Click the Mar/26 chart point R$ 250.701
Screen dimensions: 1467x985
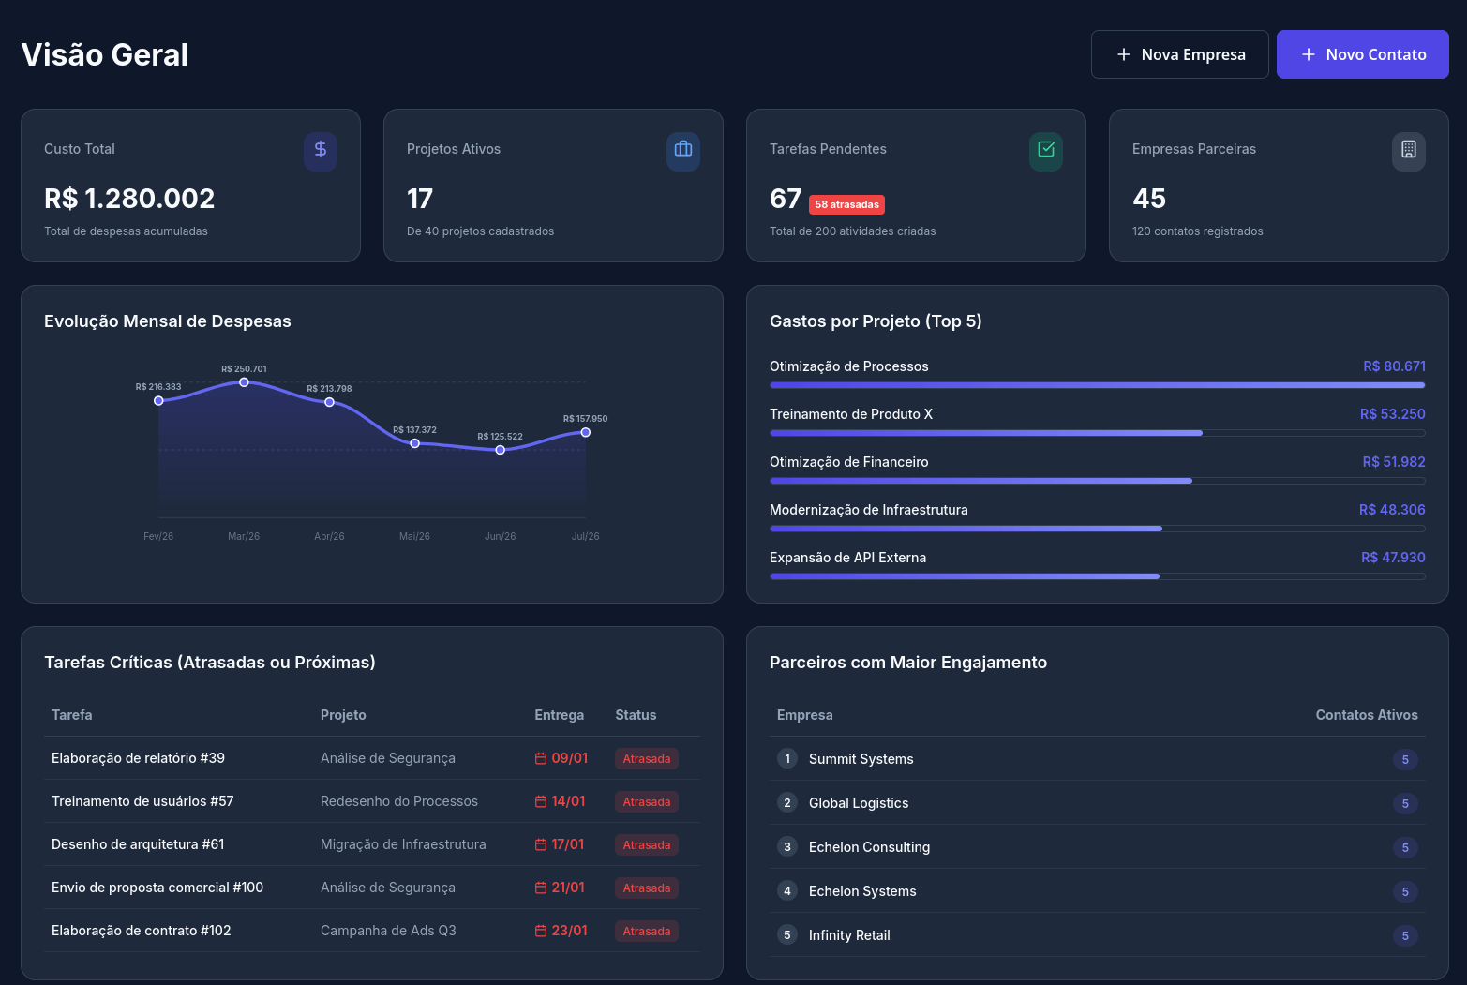click(244, 382)
